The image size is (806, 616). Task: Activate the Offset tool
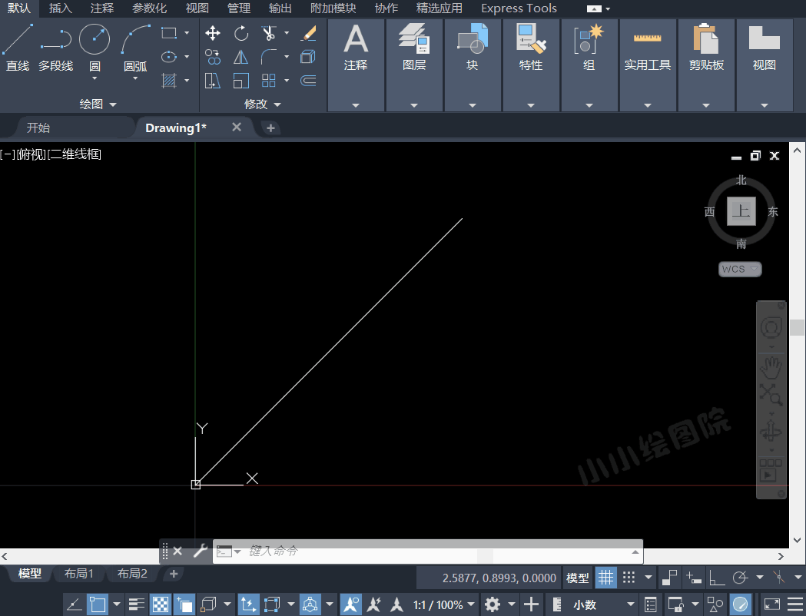point(308,81)
